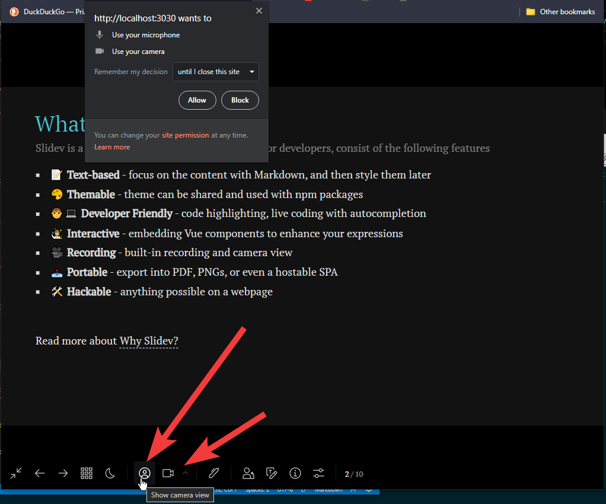This screenshot has width=606, height=504.
Task: Open the settings sliders menu
Action: 319,473
